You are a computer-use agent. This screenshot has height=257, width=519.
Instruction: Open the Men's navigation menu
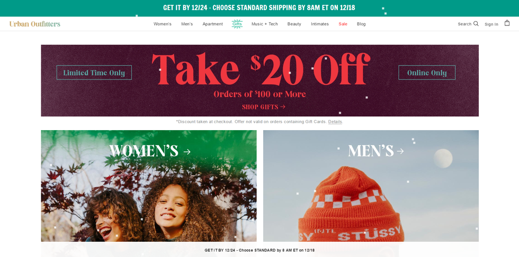pos(187,24)
